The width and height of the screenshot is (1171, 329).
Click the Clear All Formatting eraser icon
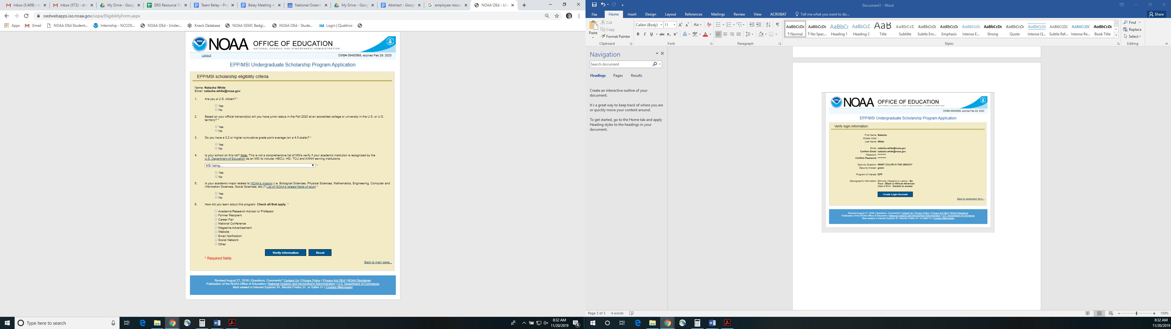point(709,25)
